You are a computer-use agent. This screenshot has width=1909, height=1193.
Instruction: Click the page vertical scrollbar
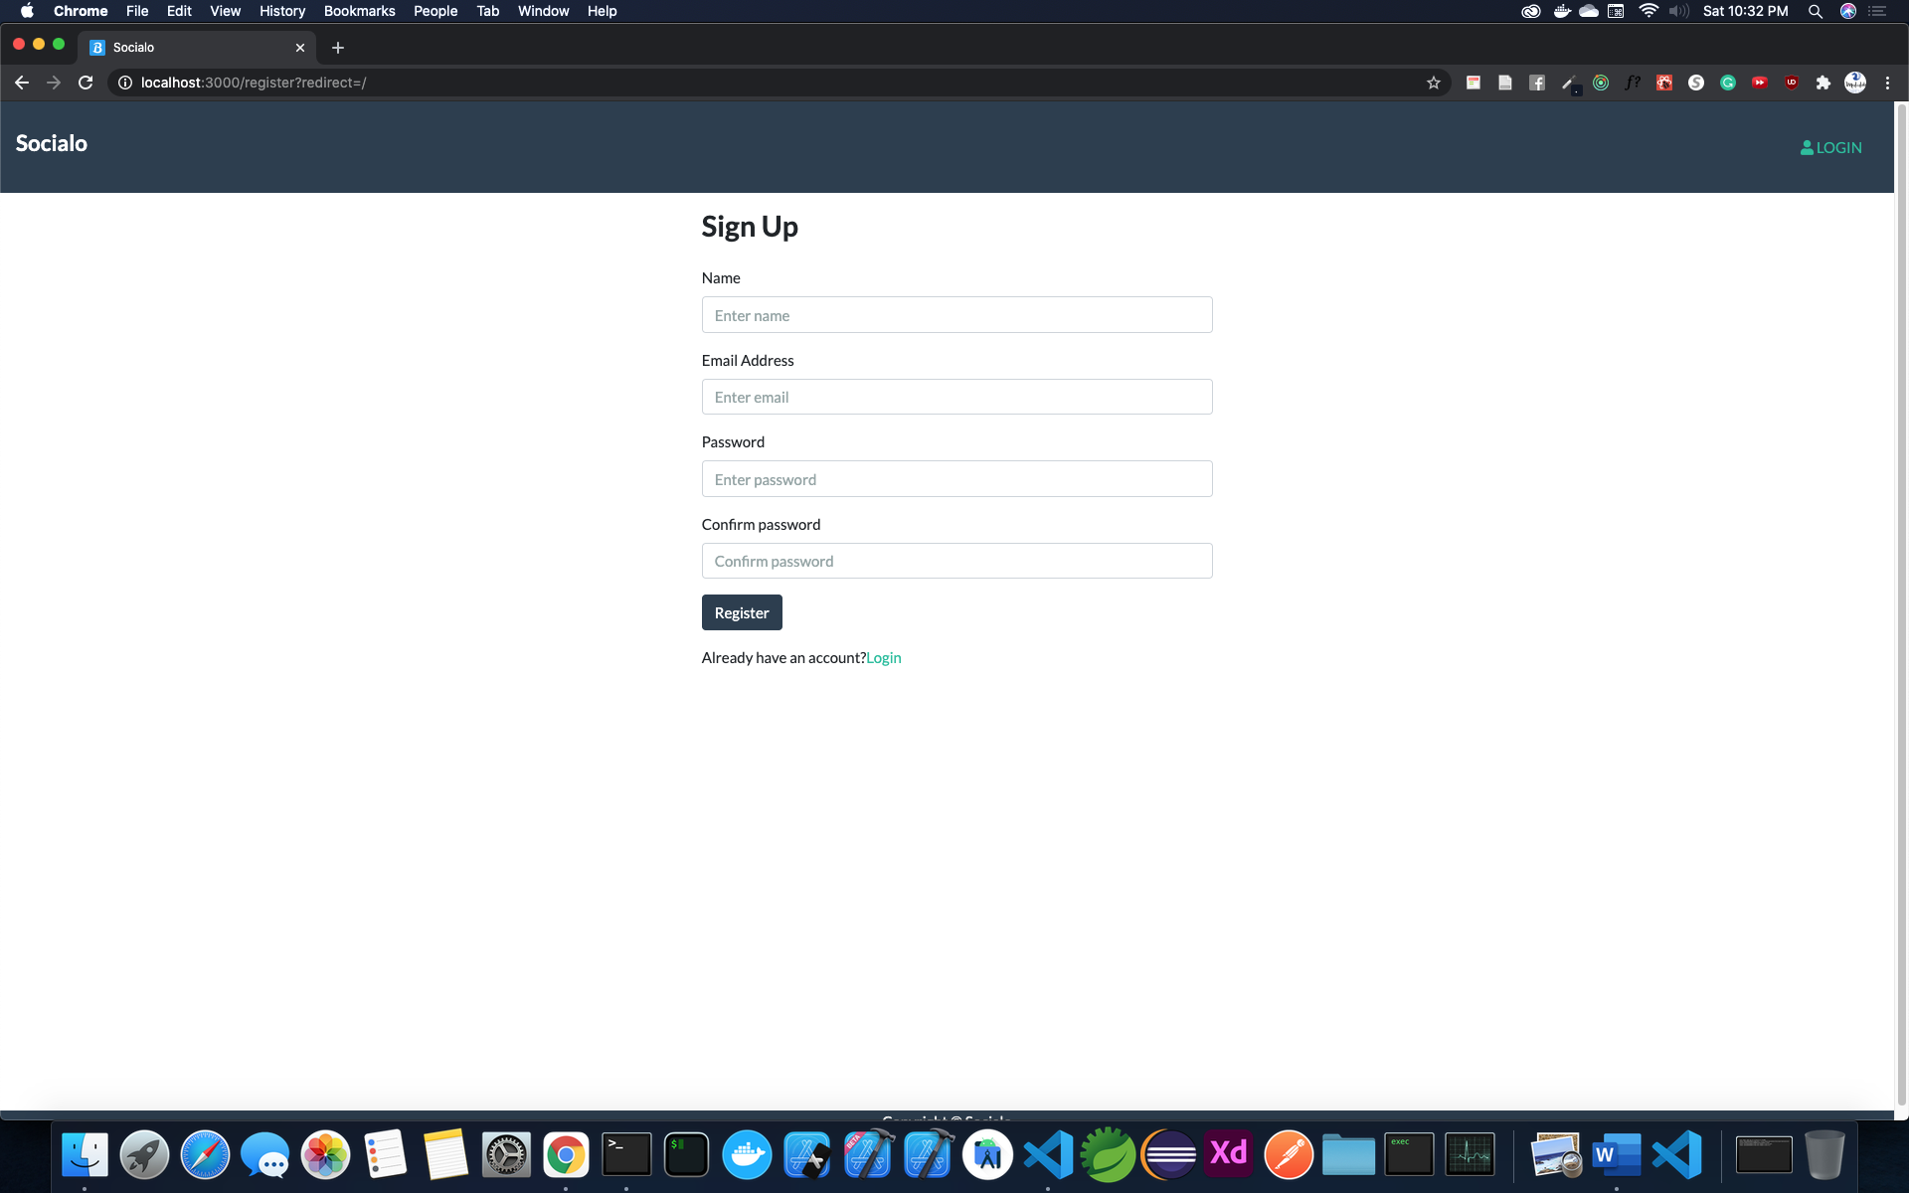(1902, 606)
